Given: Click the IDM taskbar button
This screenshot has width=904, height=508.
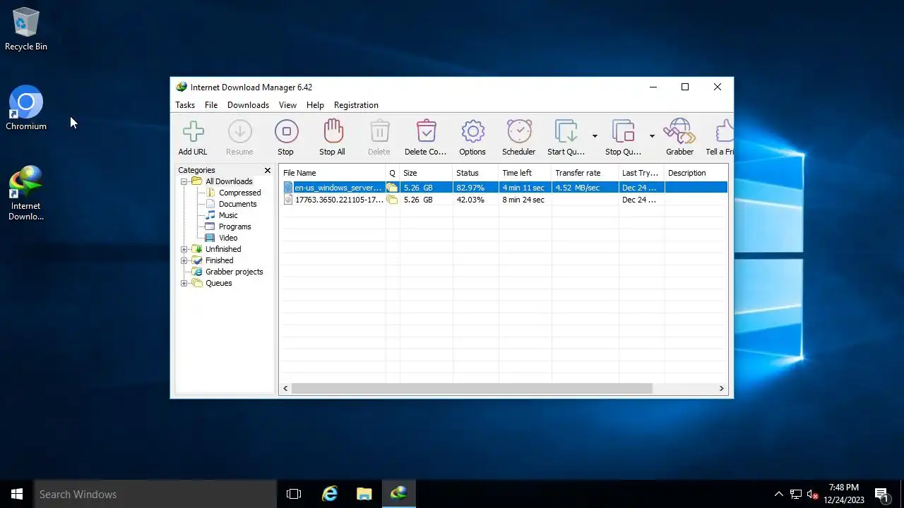Looking at the screenshot, I should (x=399, y=494).
